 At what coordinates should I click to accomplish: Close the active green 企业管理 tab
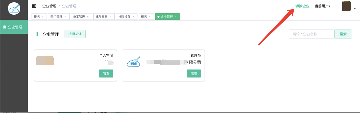pyautogui.click(x=176, y=17)
